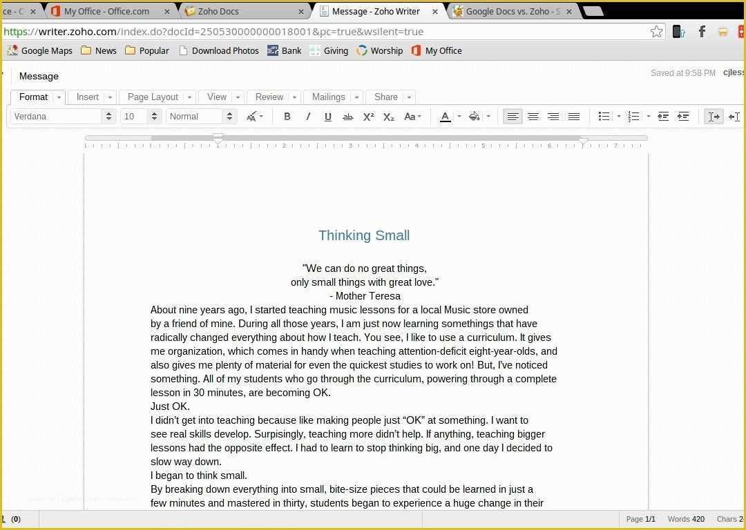Justify the paragraph text
This screenshot has height=530, width=746.
tap(574, 117)
